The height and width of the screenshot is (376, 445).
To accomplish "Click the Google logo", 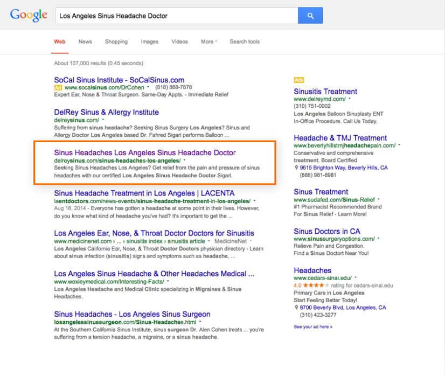I will click(x=29, y=15).
